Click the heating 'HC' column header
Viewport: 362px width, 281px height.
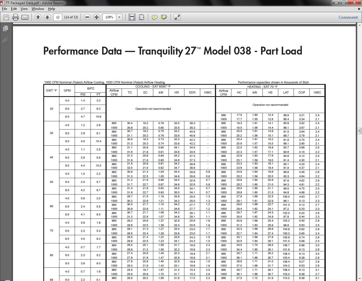coord(239,92)
